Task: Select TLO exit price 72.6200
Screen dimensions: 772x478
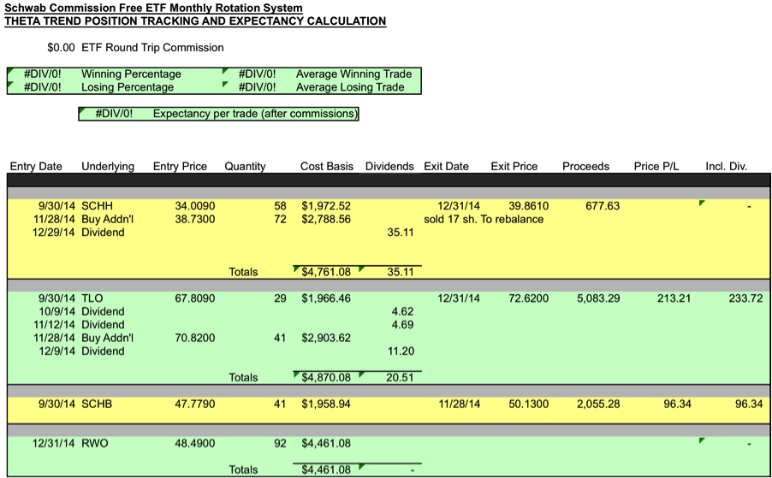Action: click(529, 298)
